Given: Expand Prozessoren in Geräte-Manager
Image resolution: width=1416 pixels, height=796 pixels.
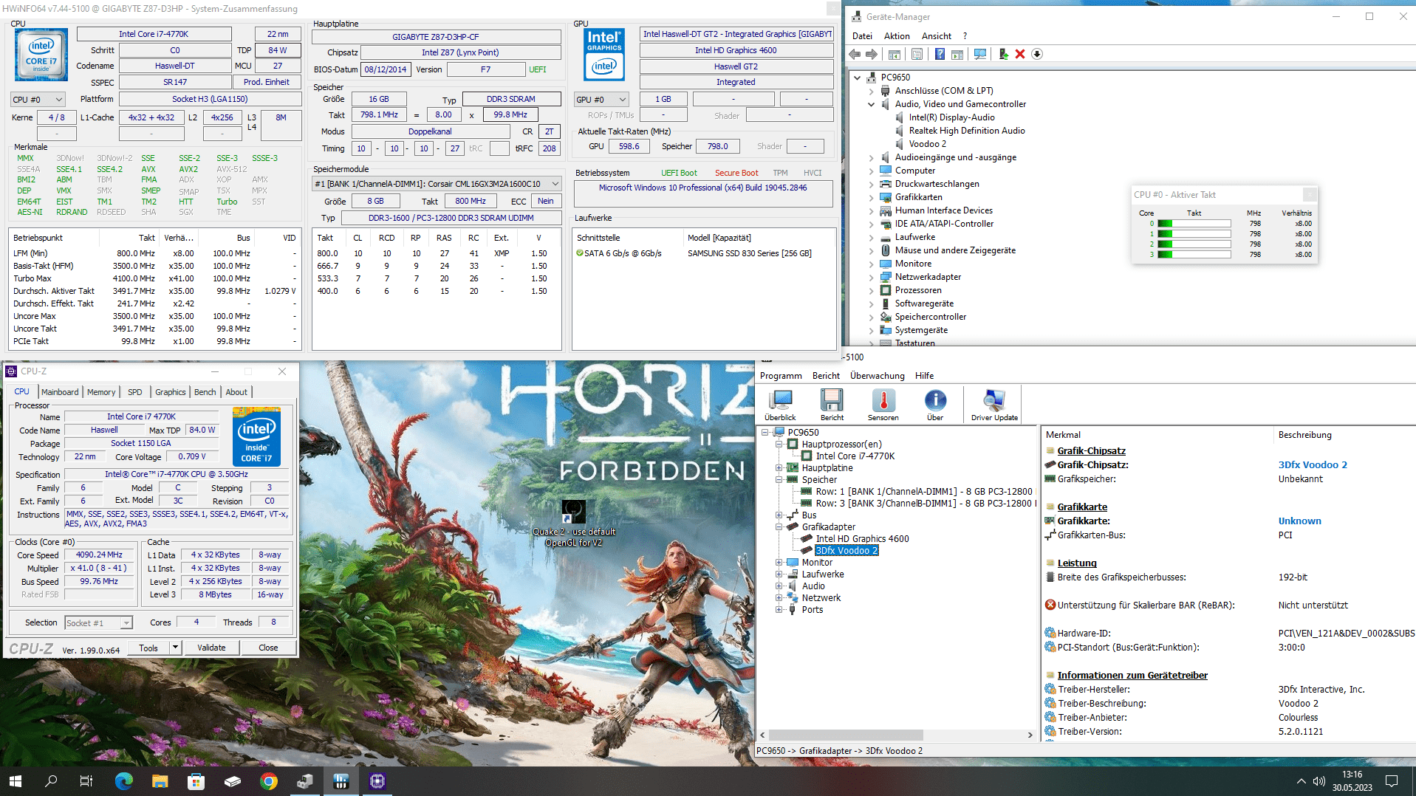Looking at the screenshot, I should click(x=871, y=290).
